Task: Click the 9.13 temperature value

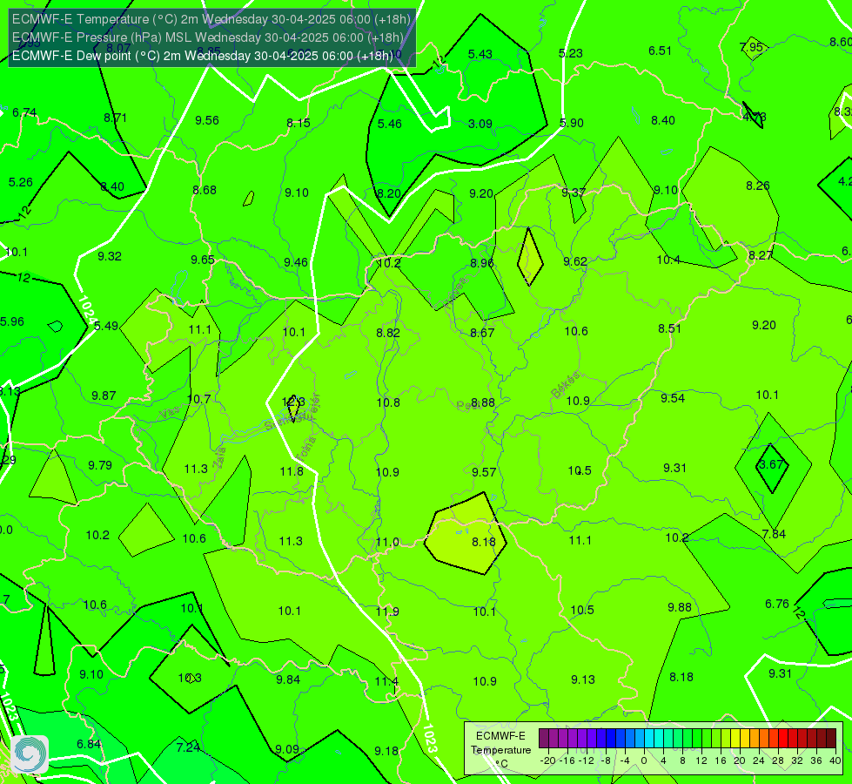Action: [x=583, y=679]
